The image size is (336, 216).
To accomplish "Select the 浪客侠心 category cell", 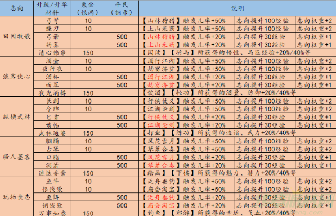I will point(16,76).
